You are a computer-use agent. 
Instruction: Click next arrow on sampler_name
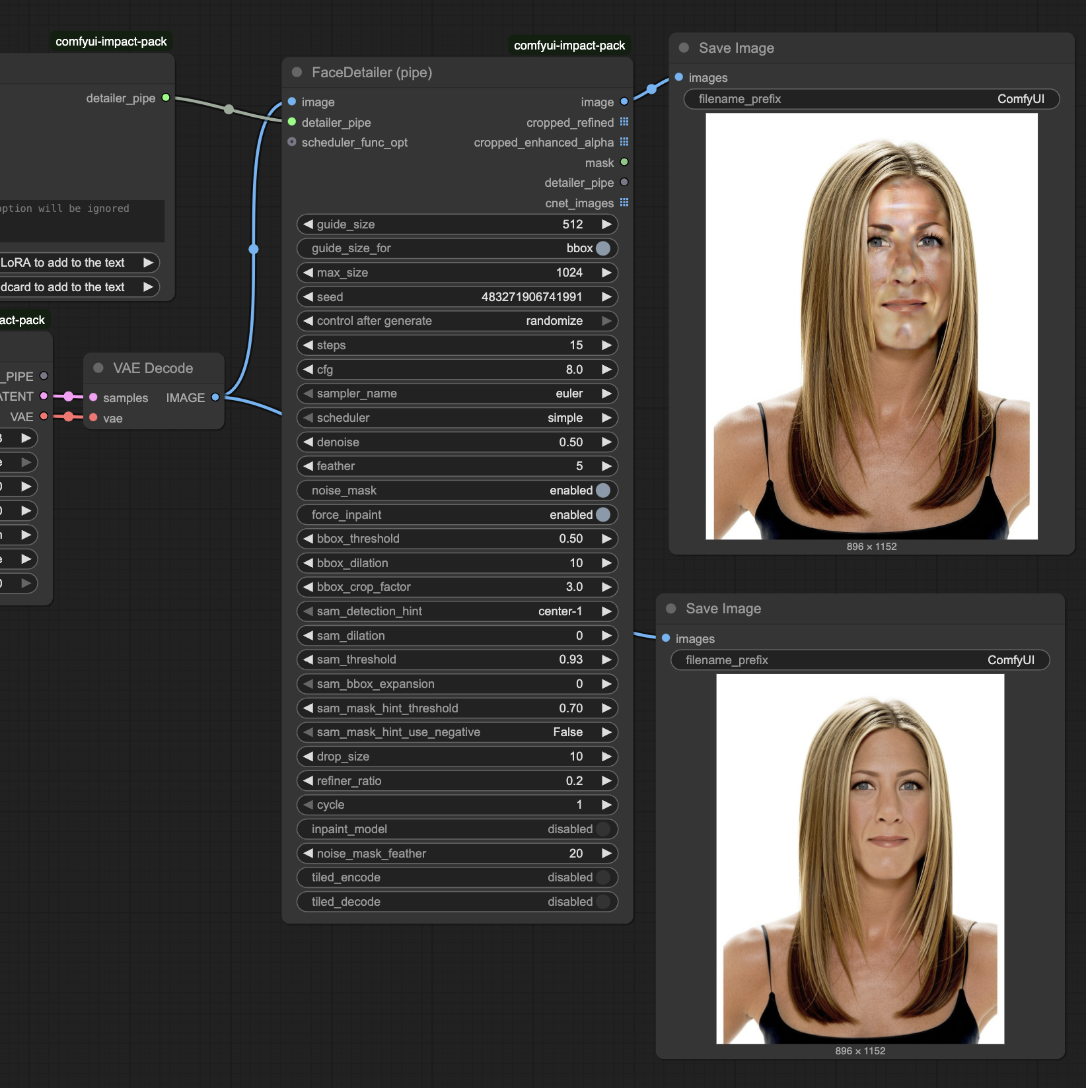[x=606, y=393]
